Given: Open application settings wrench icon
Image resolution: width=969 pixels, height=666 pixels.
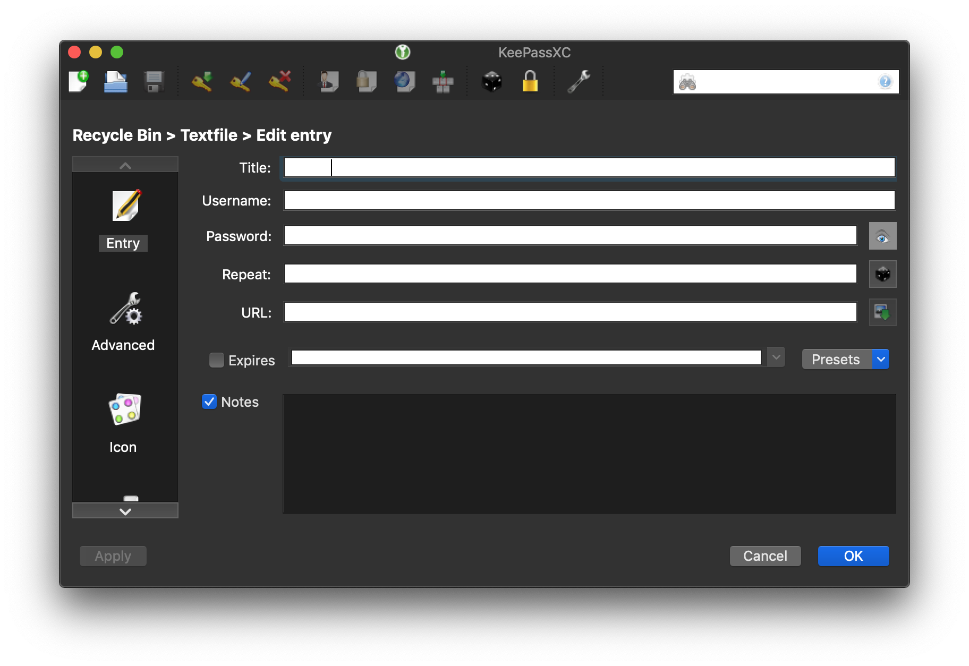Looking at the screenshot, I should tap(579, 81).
